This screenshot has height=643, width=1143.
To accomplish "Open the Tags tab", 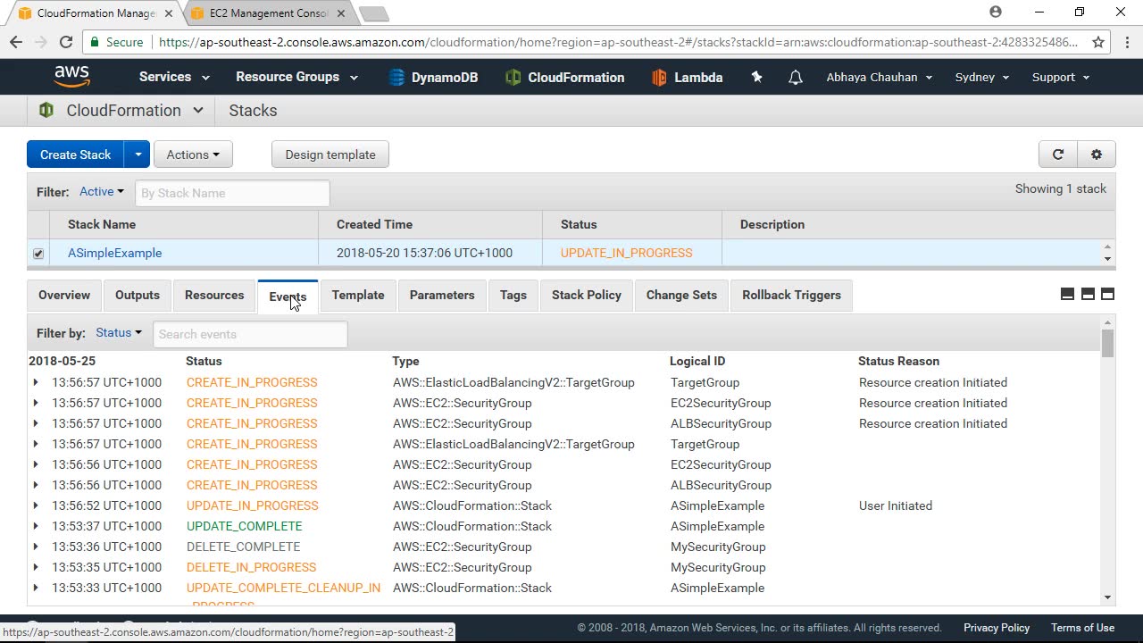I will point(513,295).
